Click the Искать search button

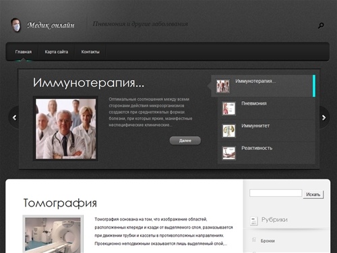pyautogui.click(x=313, y=194)
